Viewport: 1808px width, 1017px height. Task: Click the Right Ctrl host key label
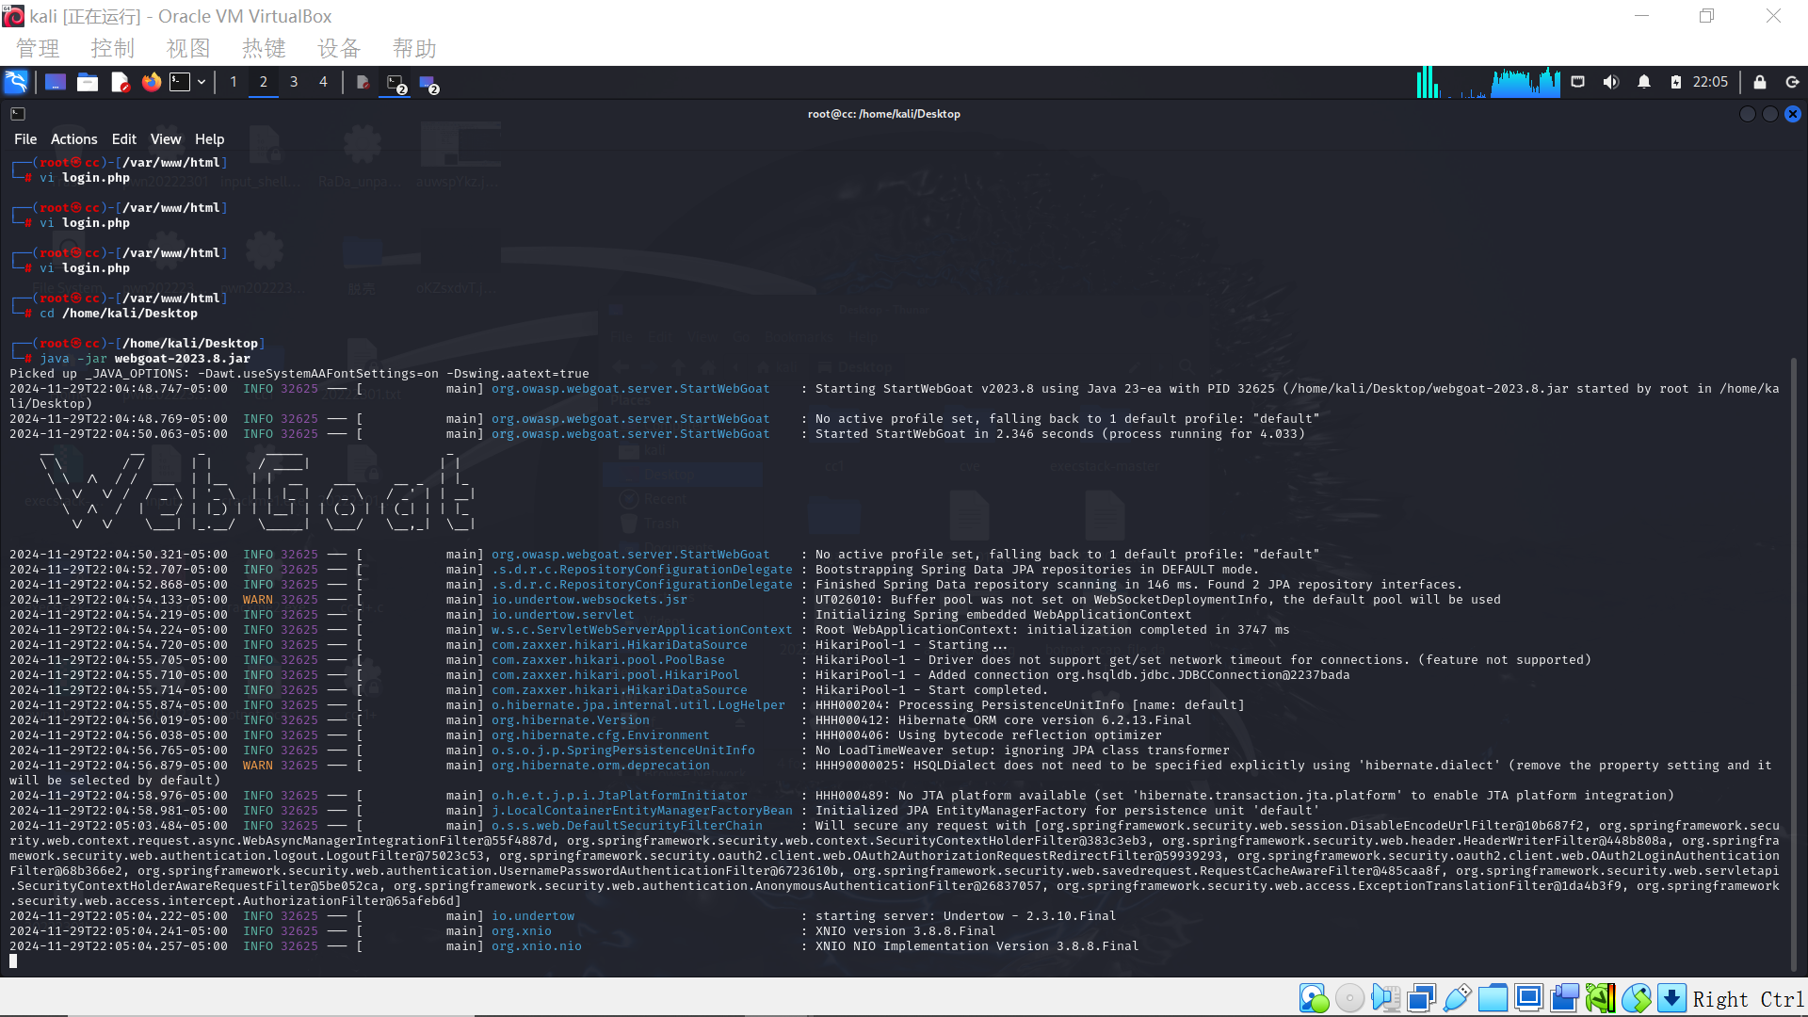pos(1748,999)
